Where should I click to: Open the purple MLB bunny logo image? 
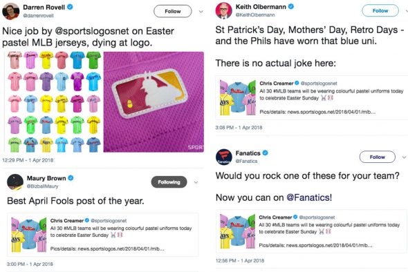pos(154,101)
